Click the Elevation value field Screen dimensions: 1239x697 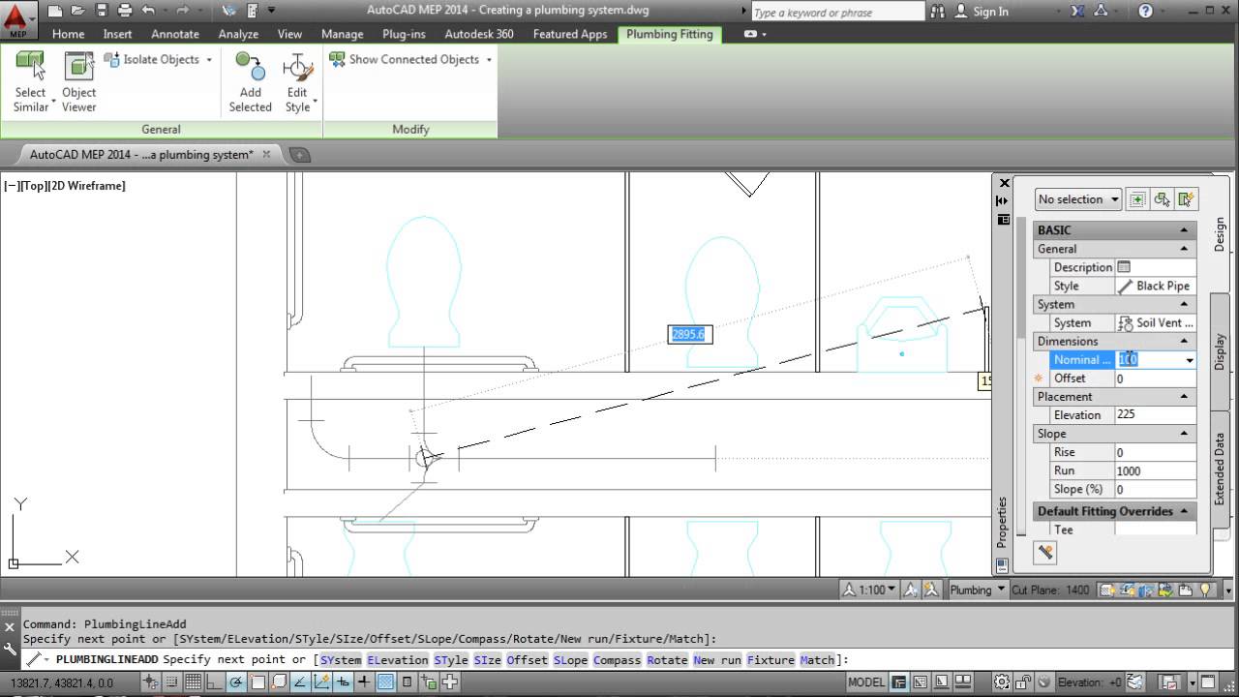tap(1155, 415)
